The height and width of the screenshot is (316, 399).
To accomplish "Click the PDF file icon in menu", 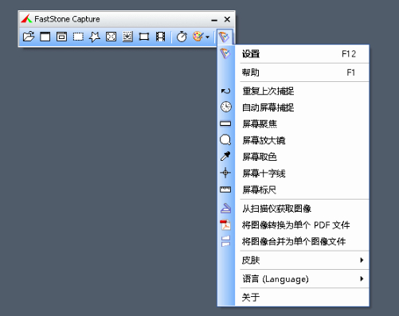I will [225, 224].
